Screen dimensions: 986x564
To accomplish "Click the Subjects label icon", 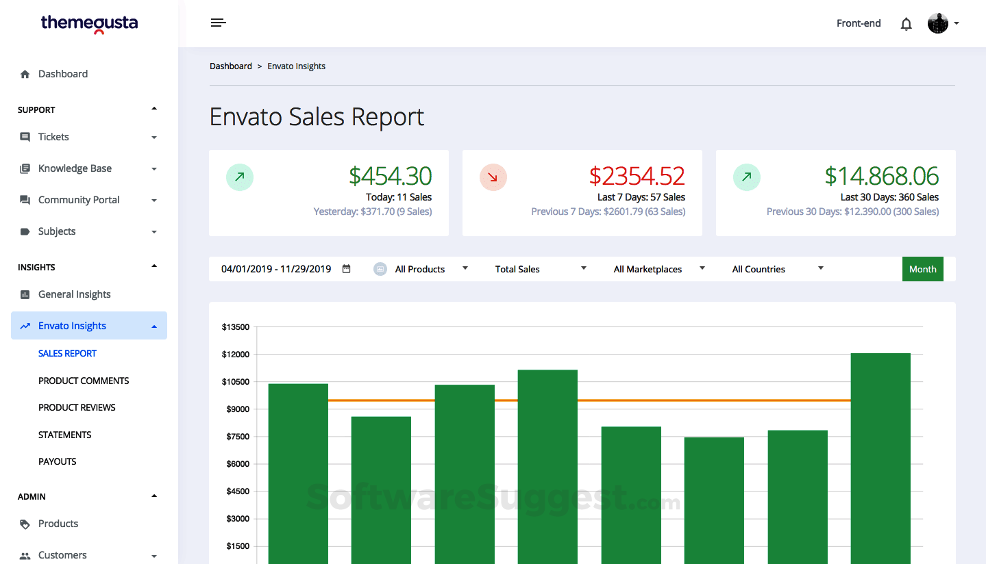I will tap(25, 231).
